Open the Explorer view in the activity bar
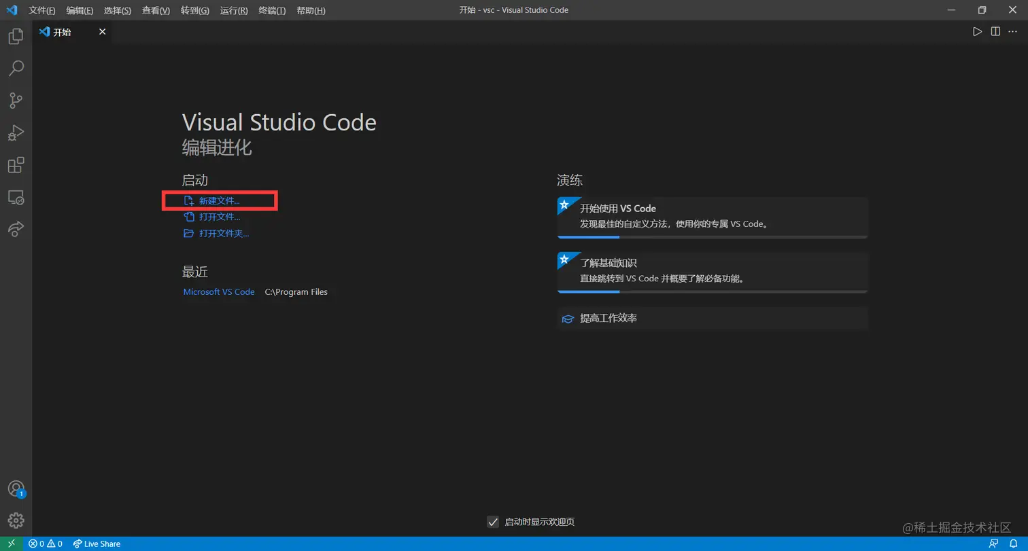 16,36
